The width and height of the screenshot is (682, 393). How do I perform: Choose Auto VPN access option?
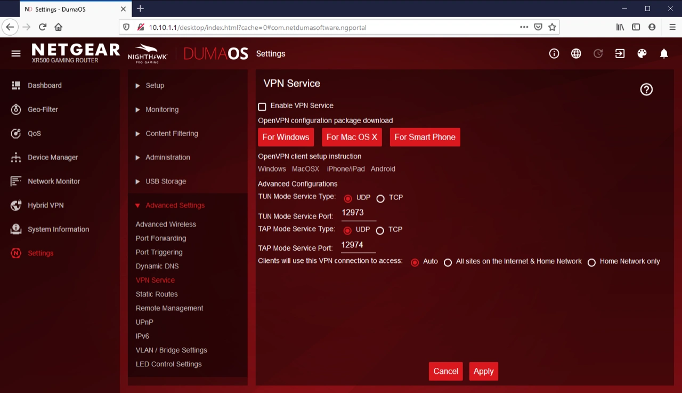point(415,262)
